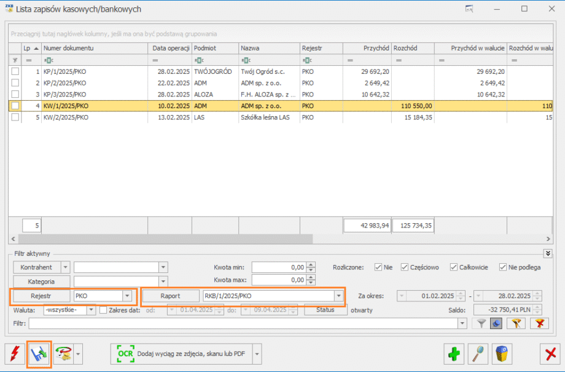This screenshot has height=372, width=565.
Task: Select checkbox for row KP/1/2025/PKO
Action: 15,71
